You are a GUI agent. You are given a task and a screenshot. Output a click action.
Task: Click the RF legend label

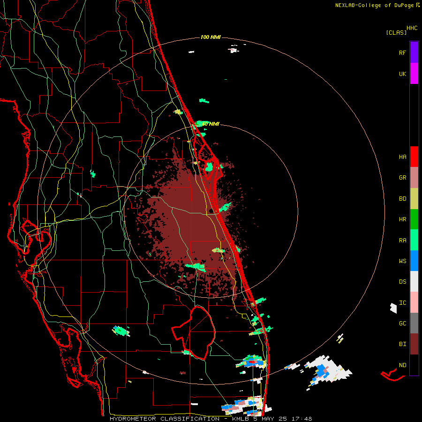tap(402, 53)
